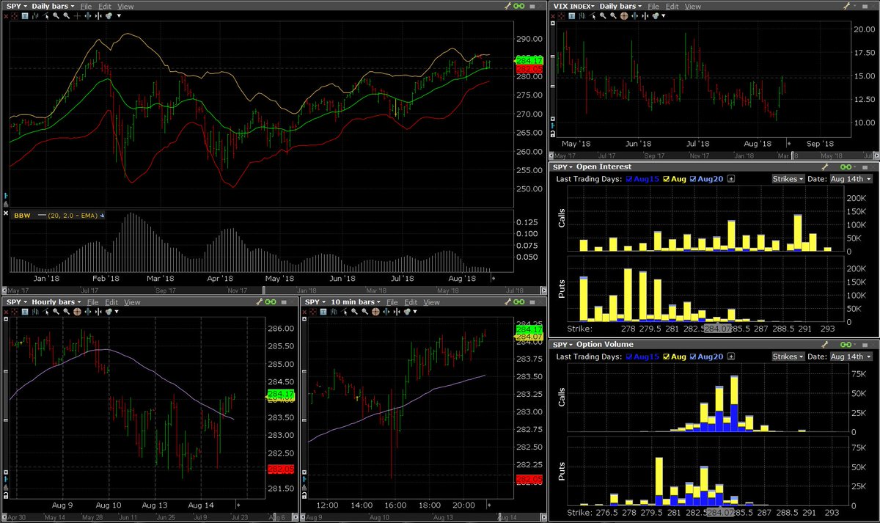Image resolution: width=880 pixels, height=523 pixels.
Task: Click the green chain link in SPY 10 min chart
Action: [x=518, y=302]
